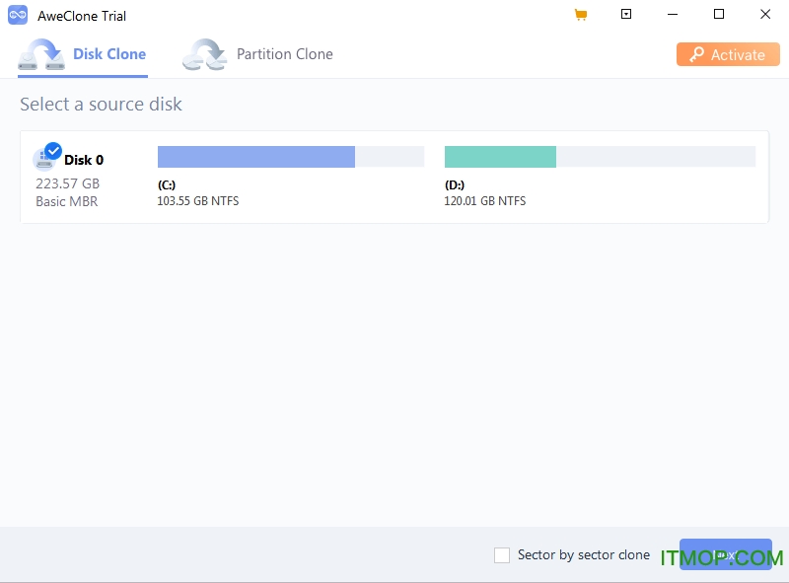Toggle the blue checkmark on Disk 0
The width and height of the screenshot is (789, 583).
[x=53, y=151]
